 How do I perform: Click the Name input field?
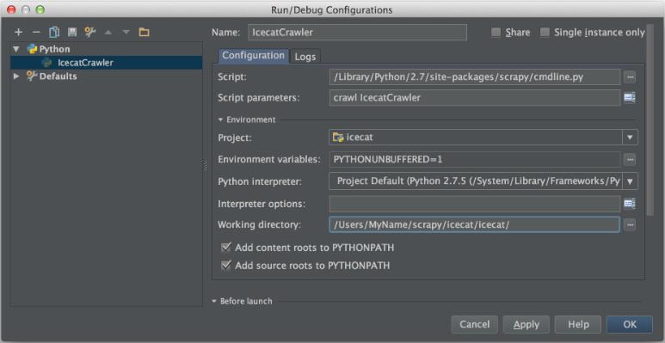coord(357,32)
